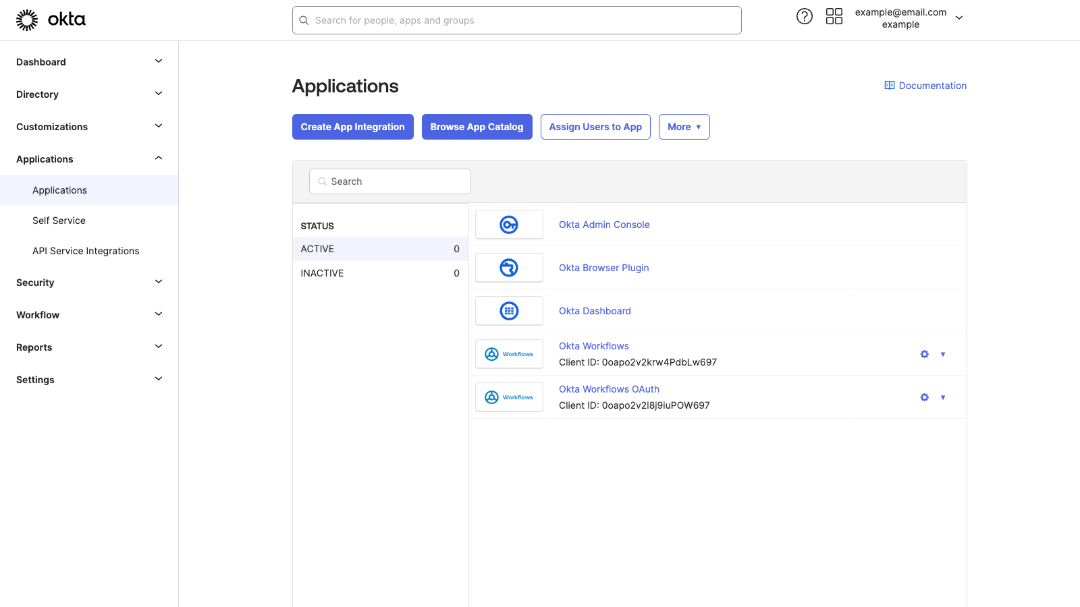Image resolution: width=1080 pixels, height=607 pixels.
Task: Expand the Security section in sidebar
Action: point(88,282)
